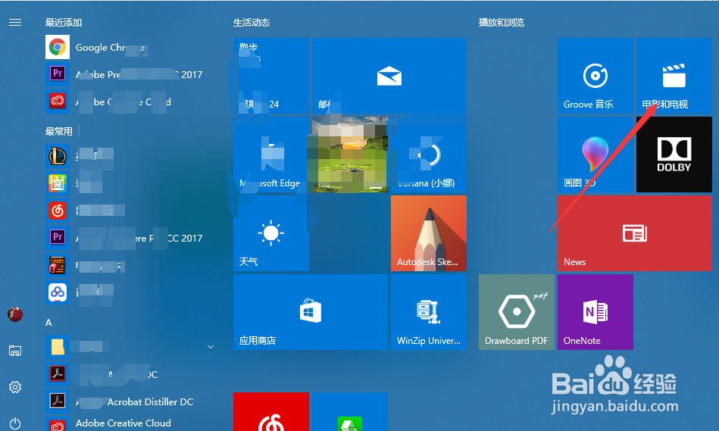Open 画图 3D tile
719x431 pixels.
pos(596,155)
